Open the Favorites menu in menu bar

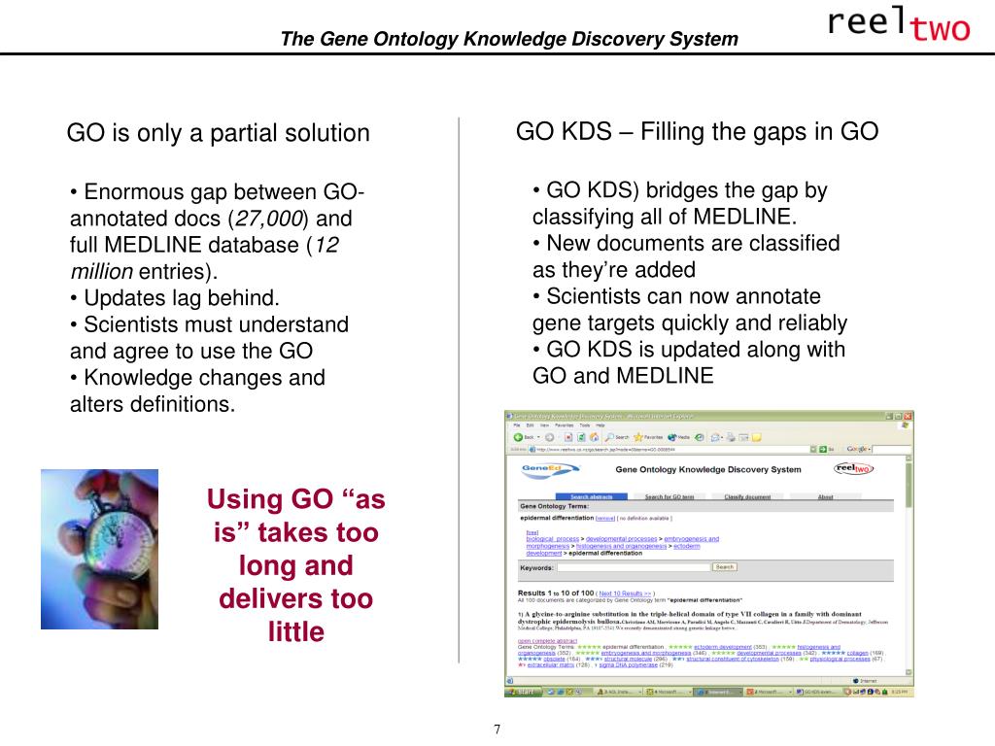565,425
